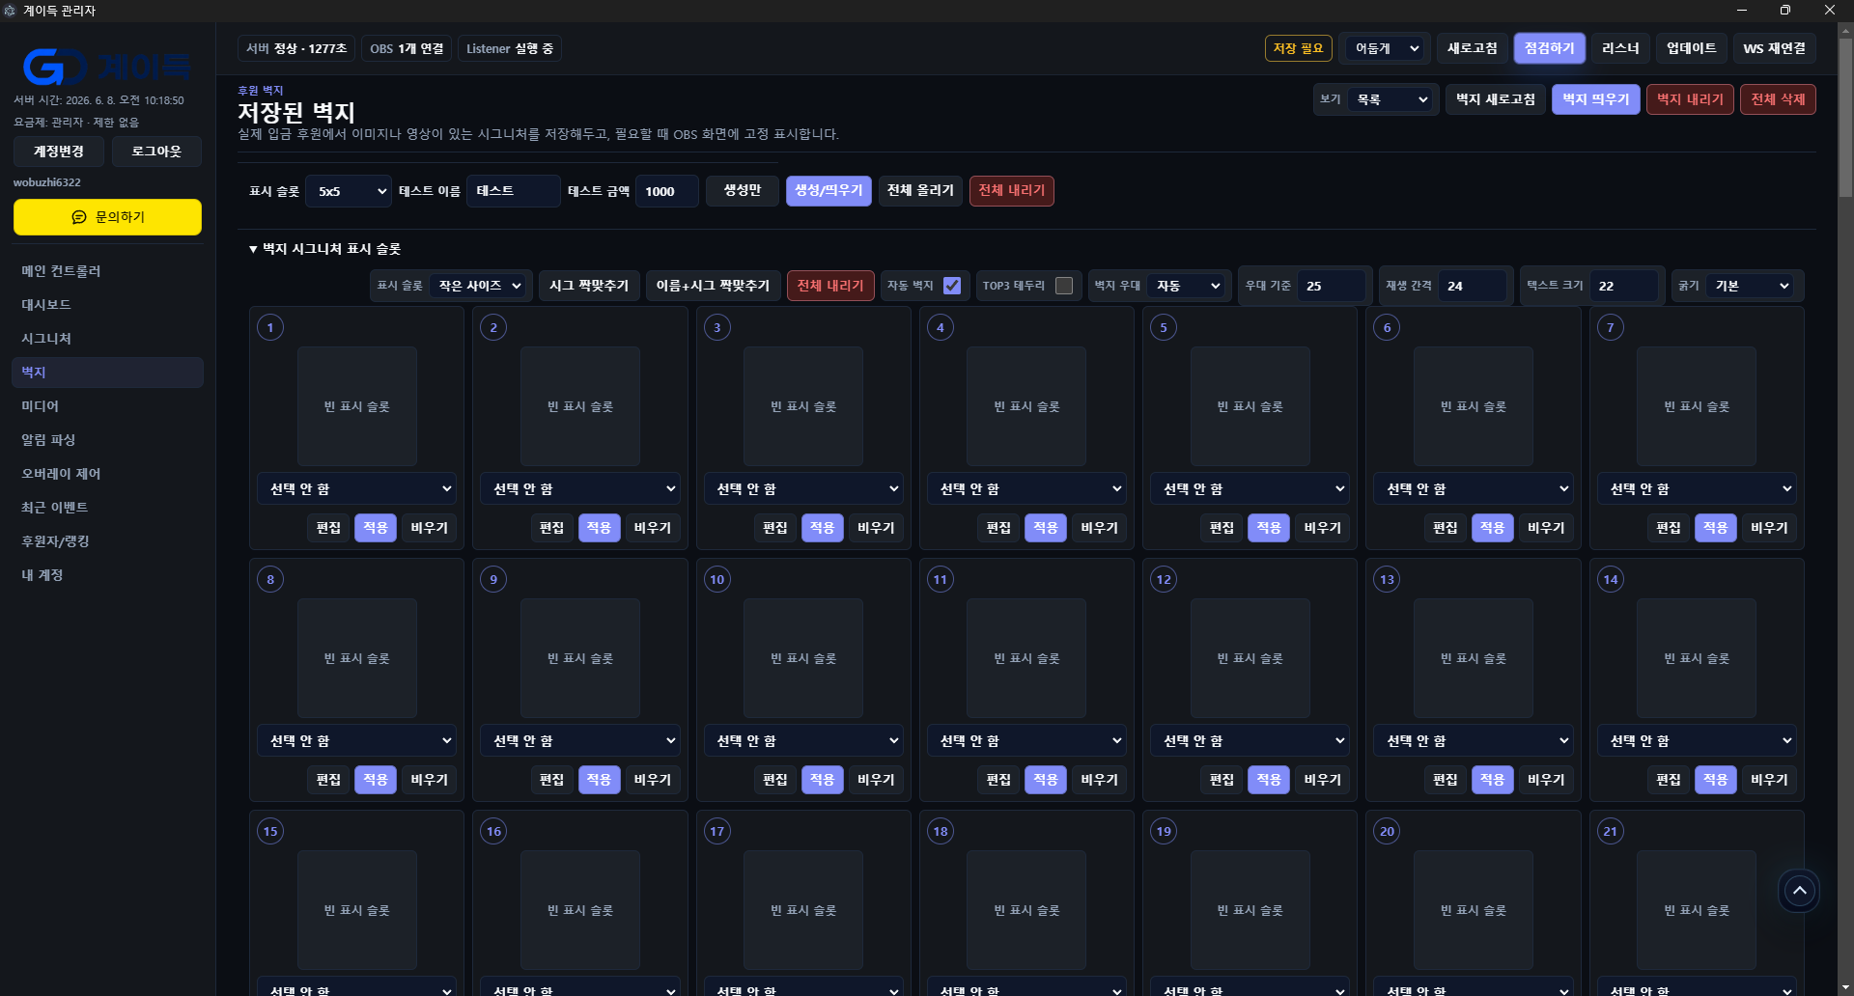Click the 생성/띄우기 button
Viewport: 1854px width, 996px height.
tap(829, 191)
